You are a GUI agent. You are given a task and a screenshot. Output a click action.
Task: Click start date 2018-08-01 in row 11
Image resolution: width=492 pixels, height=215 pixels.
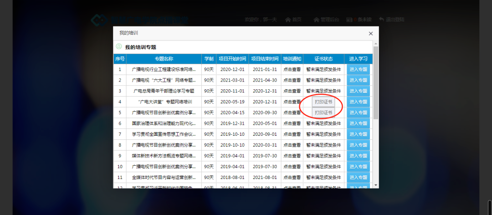pos(232,177)
